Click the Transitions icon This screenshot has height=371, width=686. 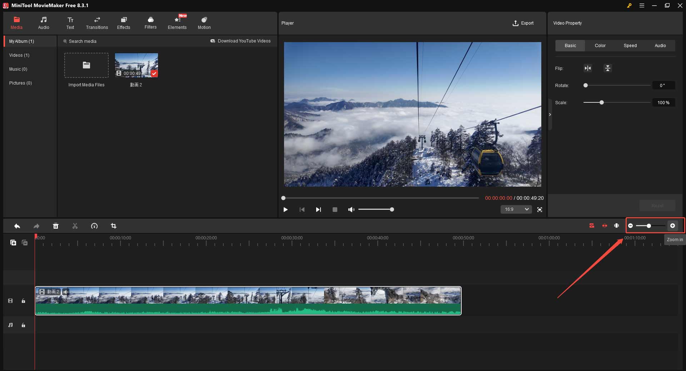click(96, 22)
